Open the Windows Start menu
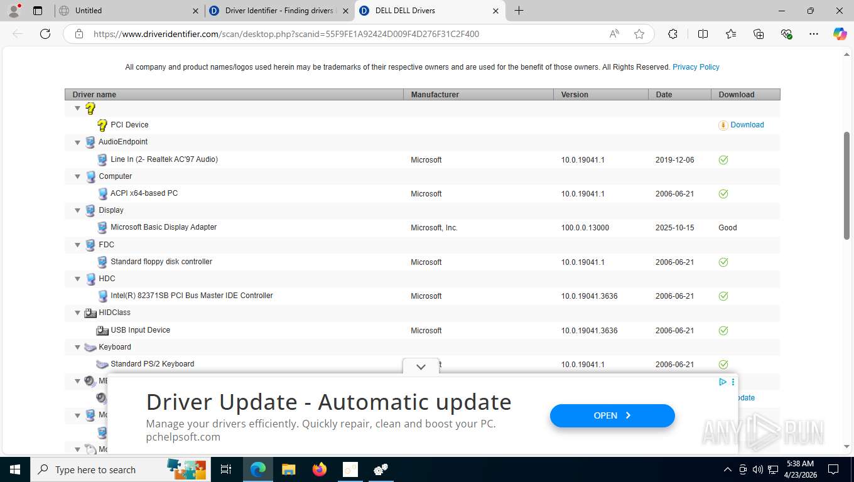The image size is (854, 482). [15, 469]
